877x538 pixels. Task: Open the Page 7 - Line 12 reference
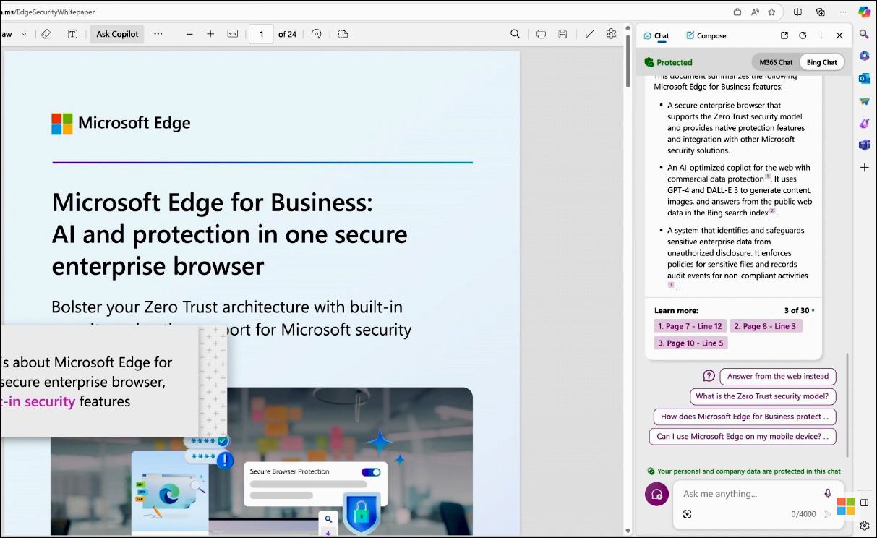[690, 326]
